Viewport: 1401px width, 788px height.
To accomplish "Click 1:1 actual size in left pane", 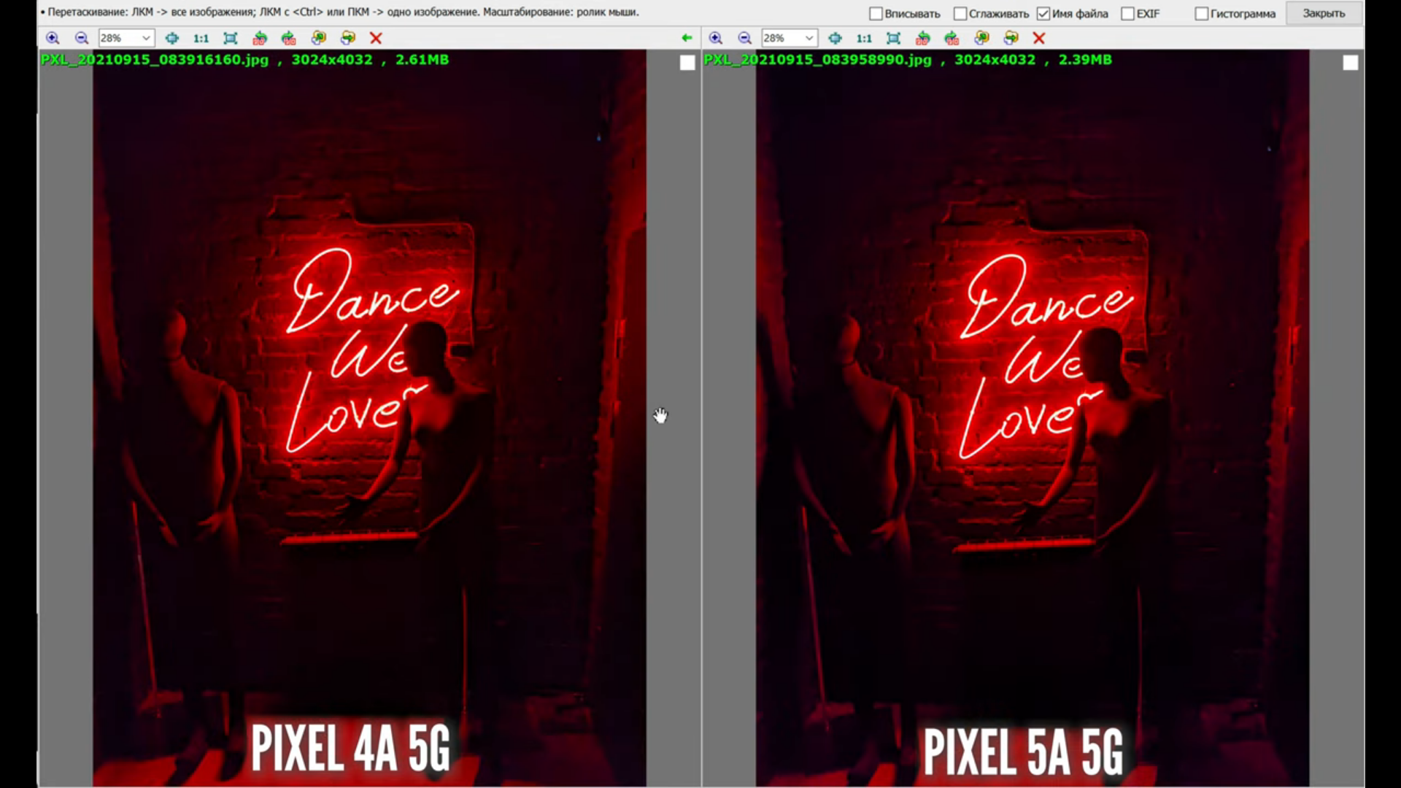I will [x=201, y=38].
